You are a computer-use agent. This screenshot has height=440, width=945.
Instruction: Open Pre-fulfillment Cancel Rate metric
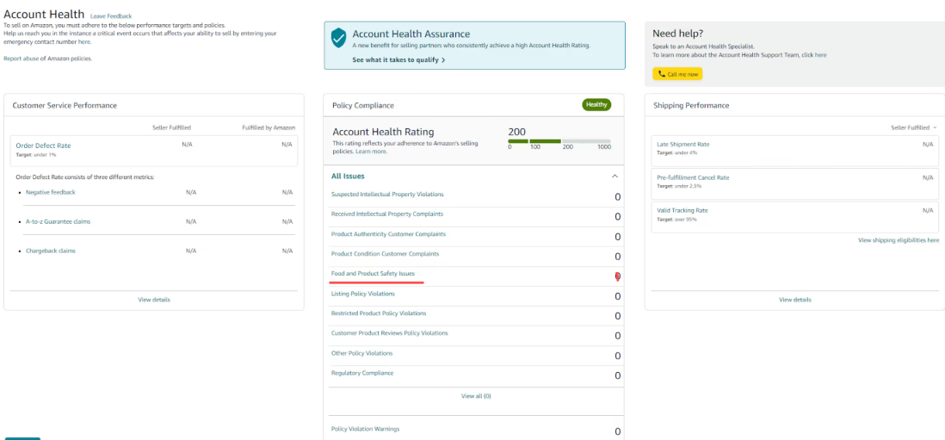pos(693,177)
